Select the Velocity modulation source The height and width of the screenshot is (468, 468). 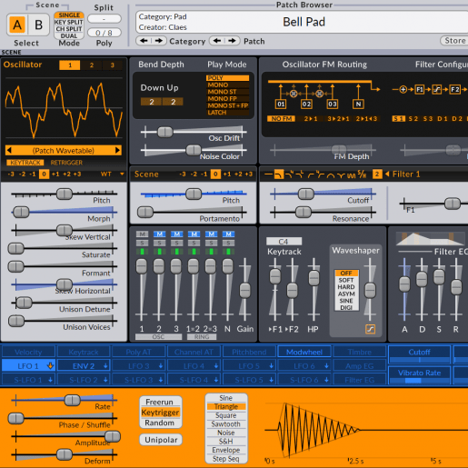28,352
